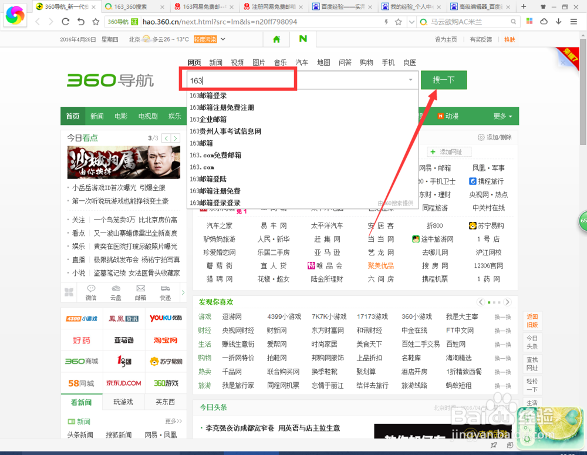The height and width of the screenshot is (455, 587).
Task: Click the cloud icon in browser toolbar
Action: click(x=544, y=21)
